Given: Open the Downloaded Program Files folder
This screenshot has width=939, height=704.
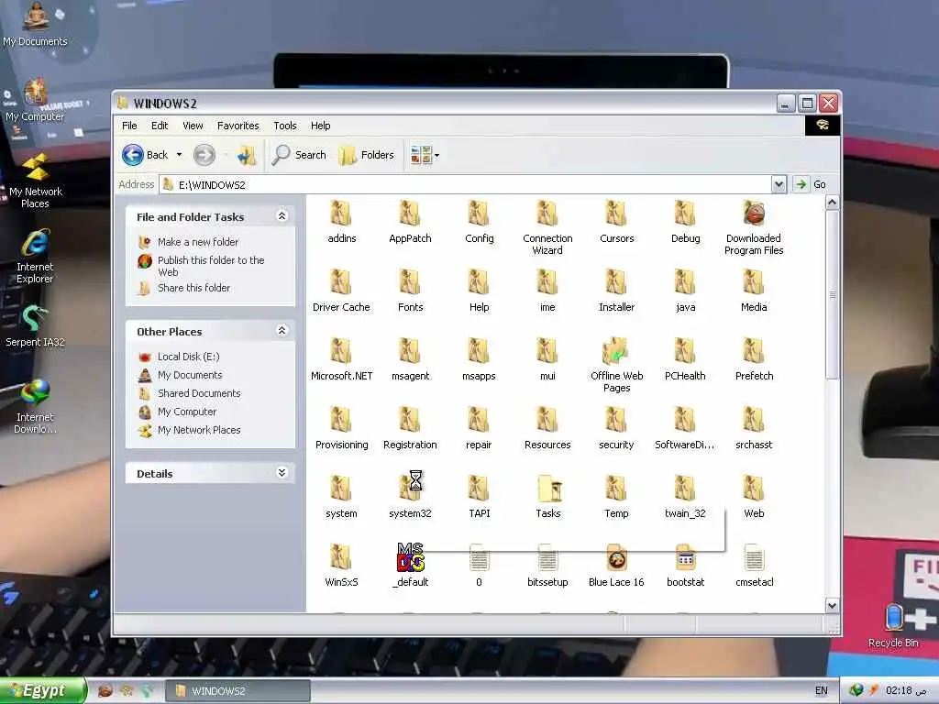Looking at the screenshot, I should click(x=754, y=228).
